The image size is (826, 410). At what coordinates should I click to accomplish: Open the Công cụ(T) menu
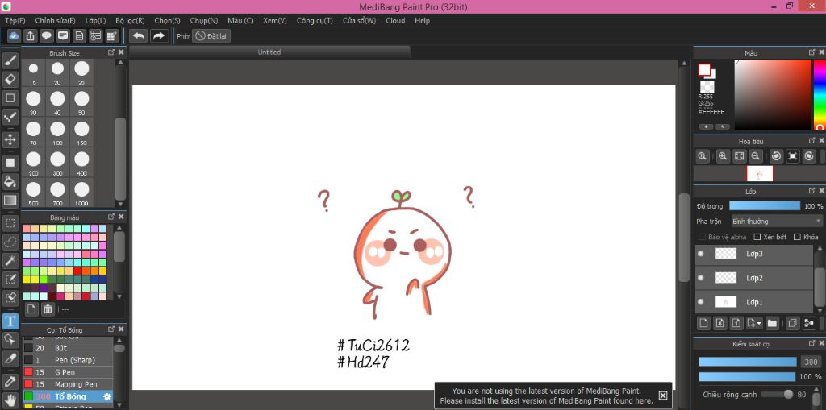pyautogui.click(x=315, y=20)
